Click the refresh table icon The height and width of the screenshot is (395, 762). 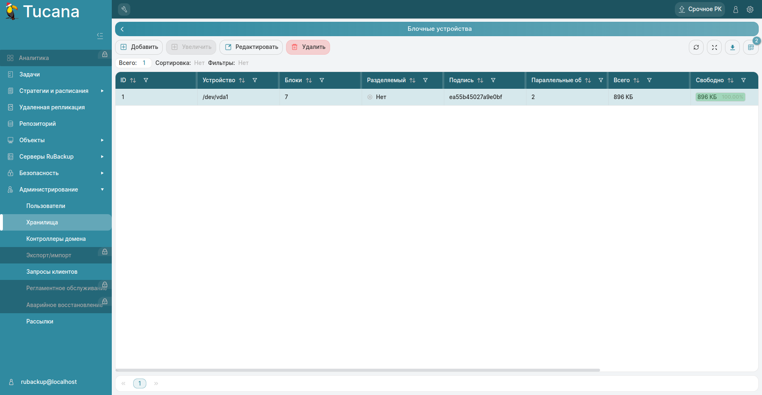(696, 47)
